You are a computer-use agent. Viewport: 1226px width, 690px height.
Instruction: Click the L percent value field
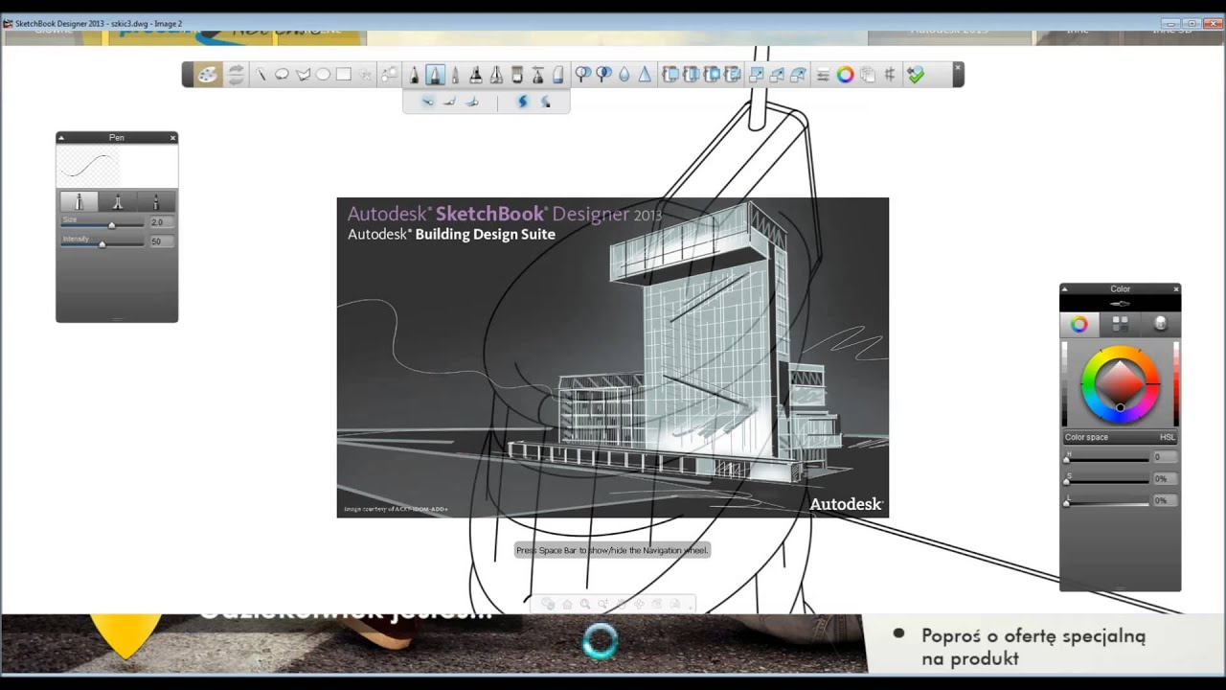point(1165,500)
